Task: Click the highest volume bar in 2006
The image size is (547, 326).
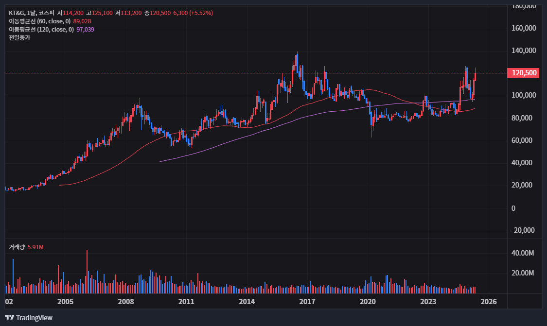Action: pyautogui.click(x=87, y=272)
